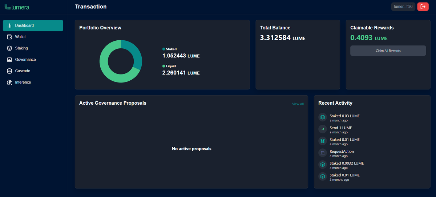
Task: Click the icon beside the two-months-old Staked 0.01 LUME
Action: [x=323, y=176]
